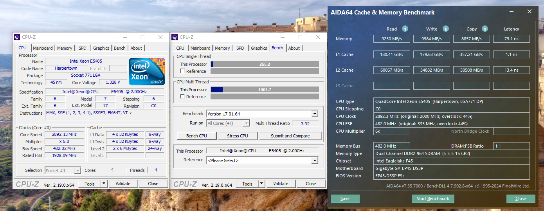Viewport: 544px width, 211px height.
Task: Open the Reference Please Select dropdown
Action: 315,161
